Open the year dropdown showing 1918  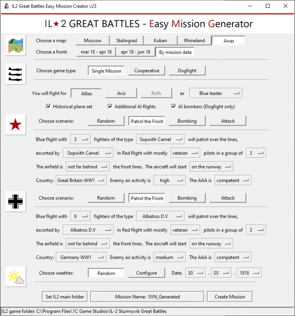pos(249,273)
